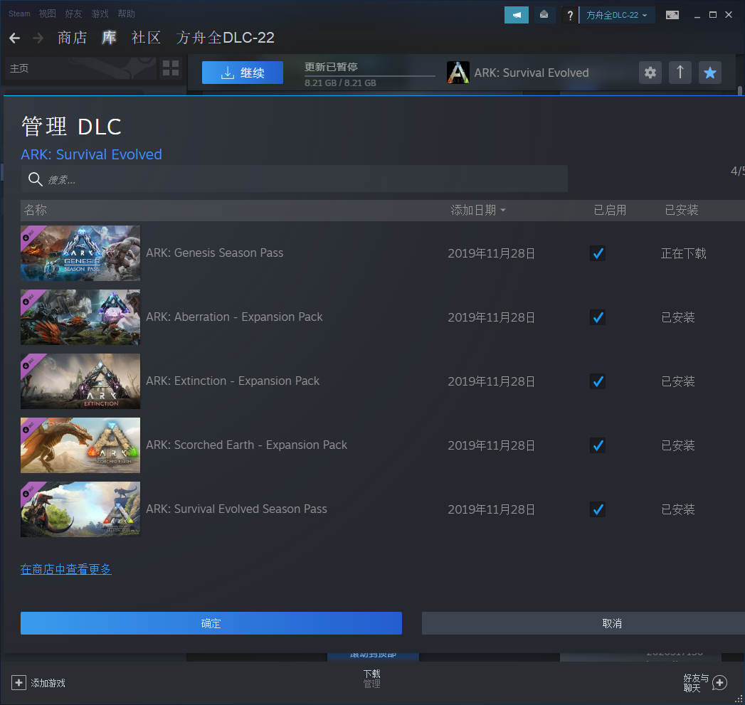Viewport: 745px width, 705px height.
Task: Confirm with the 确定 button
Action: point(211,623)
